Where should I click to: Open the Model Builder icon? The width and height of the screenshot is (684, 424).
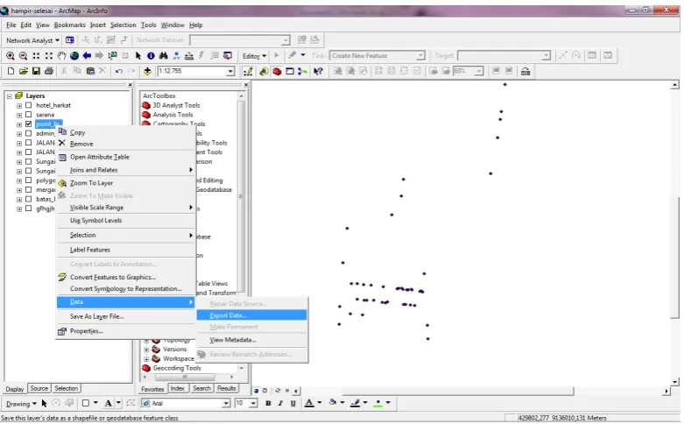[x=302, y=72]
